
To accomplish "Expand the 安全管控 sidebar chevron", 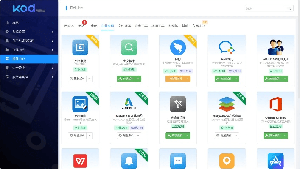I will pos(53,68).
